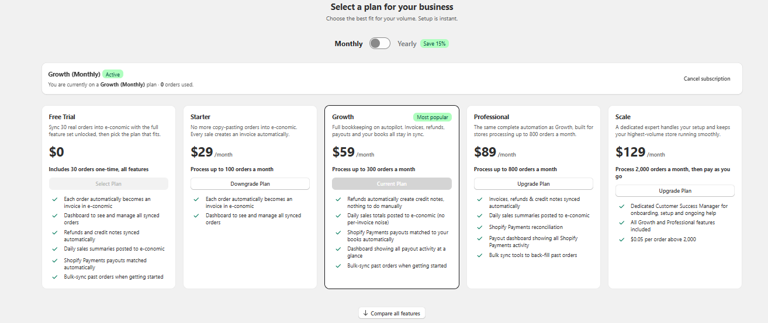Click the checkmark beside Refunds and credit notes synced
Image resolution: width=768 pixels, height=323 pixels.
pyautogui.click(x=55, y=232)
